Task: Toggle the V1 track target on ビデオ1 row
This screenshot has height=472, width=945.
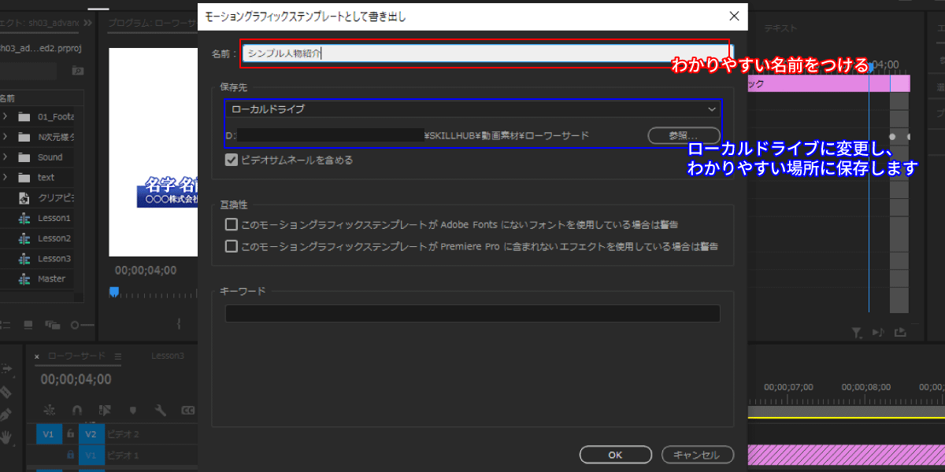Action: click(91, 455)
